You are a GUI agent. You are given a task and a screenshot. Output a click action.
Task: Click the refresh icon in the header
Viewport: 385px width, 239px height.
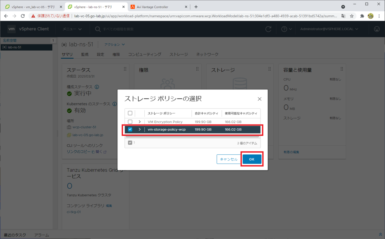[x=268, y=29]
